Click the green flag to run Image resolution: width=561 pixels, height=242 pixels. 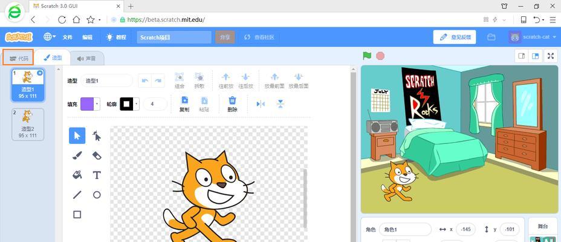tap(367, 56)
